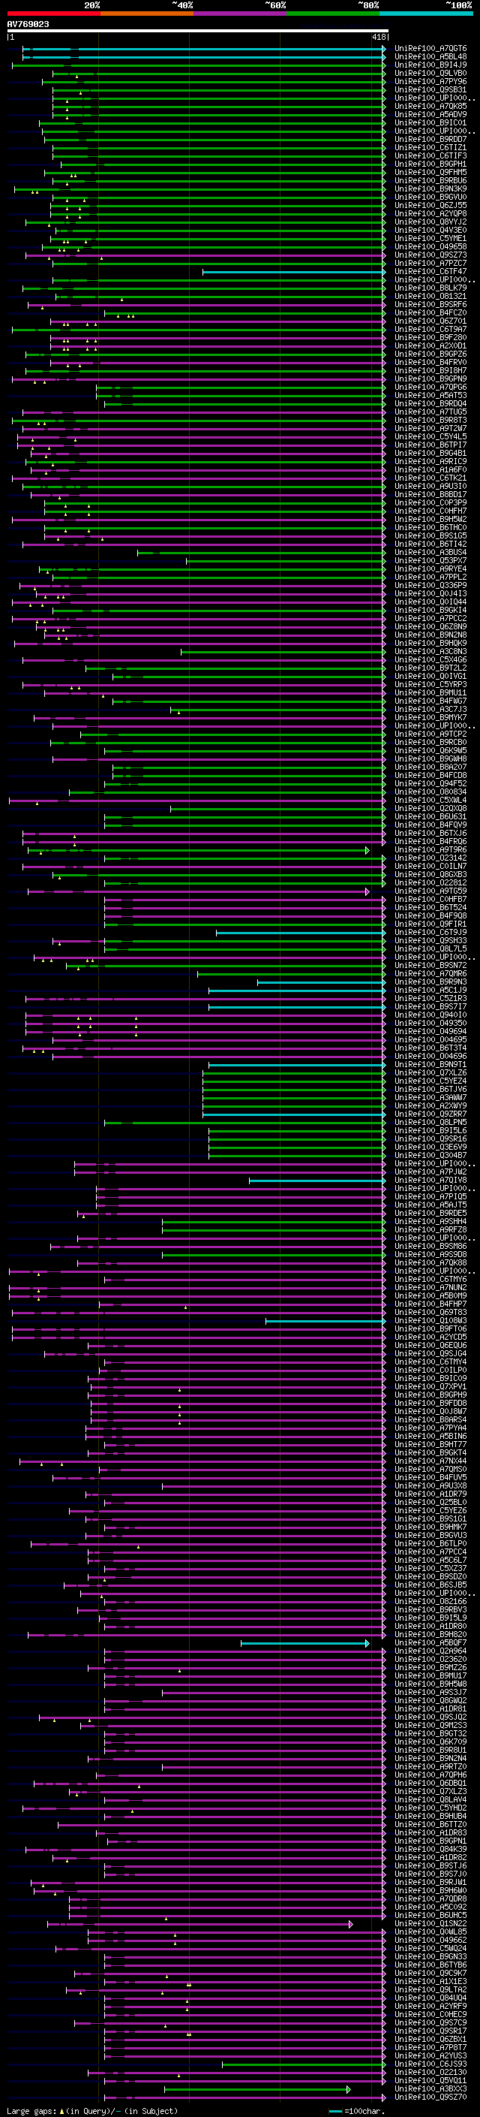Select the UniRef100_B4FCZ0 label
The image size is (480, 2117).
pyautogui.click(x=430, y=313)
